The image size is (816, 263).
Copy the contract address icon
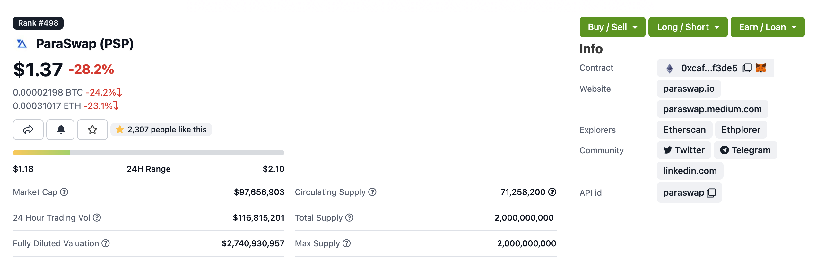pos(747,68)
